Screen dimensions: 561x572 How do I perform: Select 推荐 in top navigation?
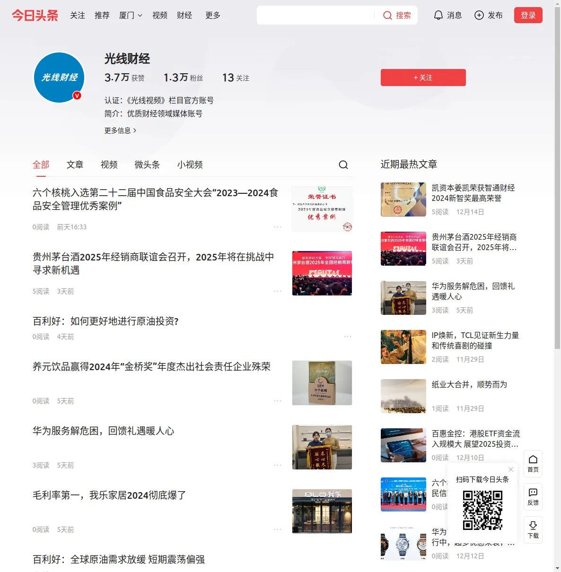point(102,15)
